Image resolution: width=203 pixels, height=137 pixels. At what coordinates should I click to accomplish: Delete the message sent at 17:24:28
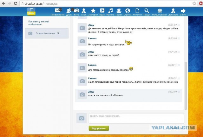tap(179, 52)
